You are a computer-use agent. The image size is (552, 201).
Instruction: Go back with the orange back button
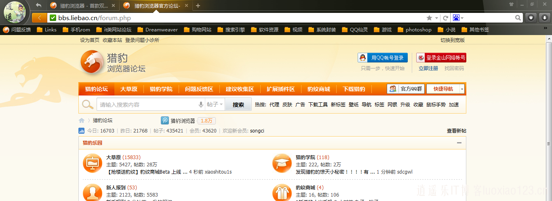[39, 18]
